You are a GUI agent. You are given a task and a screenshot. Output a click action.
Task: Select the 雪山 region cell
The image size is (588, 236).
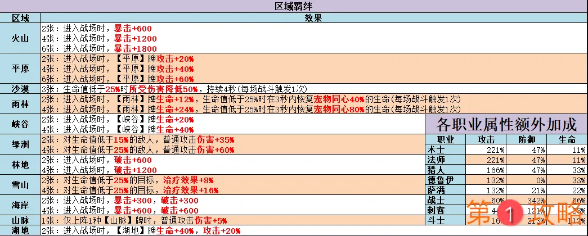pos(20,184)
